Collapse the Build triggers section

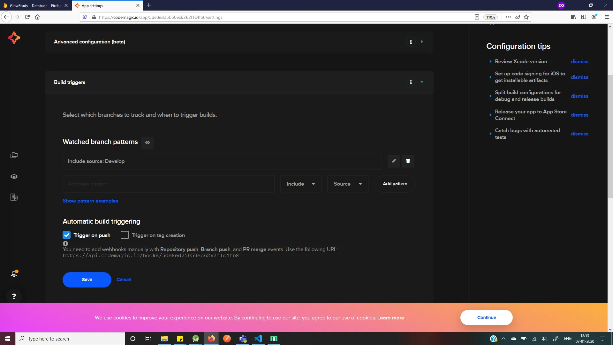coord(422,82)
